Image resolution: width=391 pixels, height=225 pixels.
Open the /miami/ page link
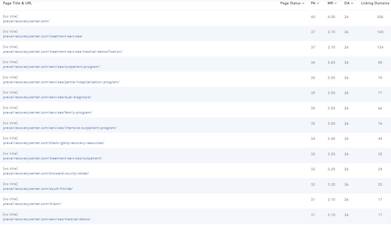click(32, 204)
